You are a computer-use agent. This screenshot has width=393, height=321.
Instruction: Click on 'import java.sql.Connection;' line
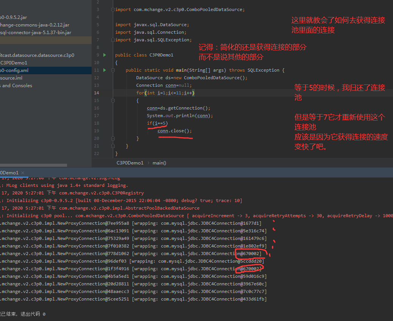(151, 32)
